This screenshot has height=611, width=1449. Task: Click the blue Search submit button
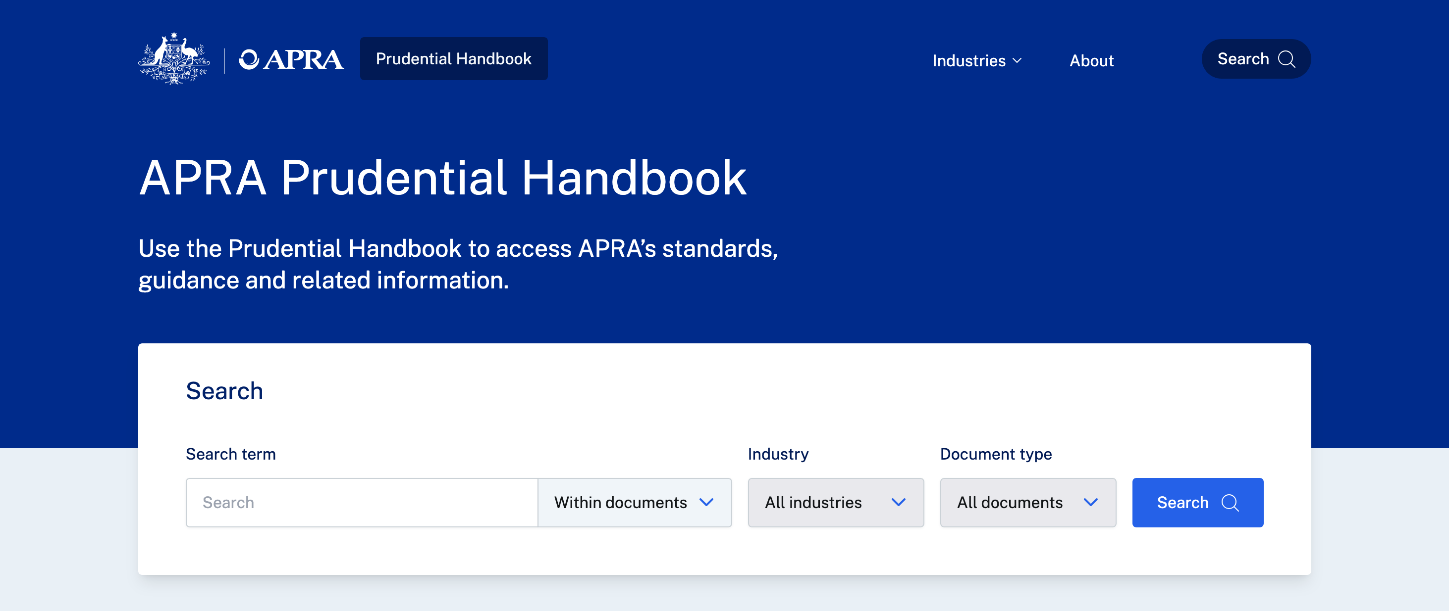(x=1197, y=502)
